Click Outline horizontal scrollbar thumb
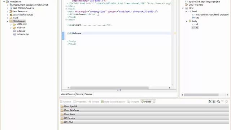Screen dimensions: 231x130 (x=201, y=95)
